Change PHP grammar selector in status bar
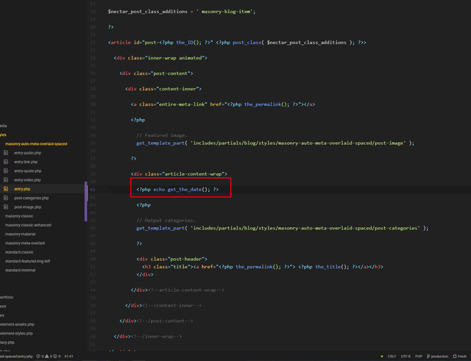The height and width of the screenshot is (361, 471). [419, 356]
